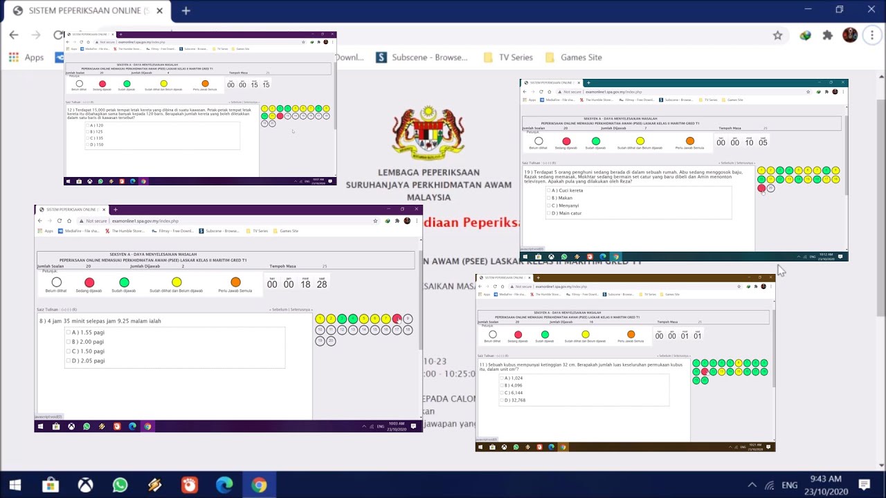Open a new tab in main browser
The width and height of the screenshot is (886, 498).
[186, 11]
